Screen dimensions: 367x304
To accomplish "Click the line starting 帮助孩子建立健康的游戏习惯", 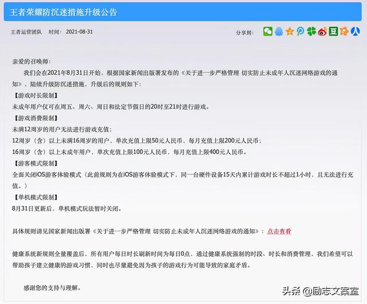I will pos(131,265).
